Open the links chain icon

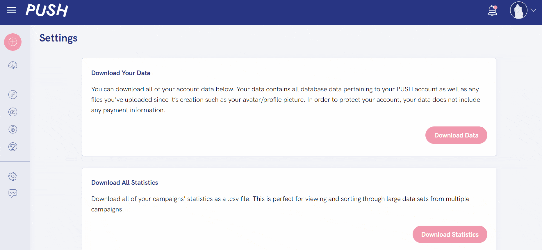point(13,95)
